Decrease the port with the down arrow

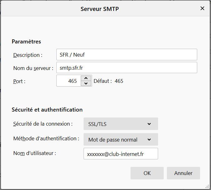click(x=86, y=83)
